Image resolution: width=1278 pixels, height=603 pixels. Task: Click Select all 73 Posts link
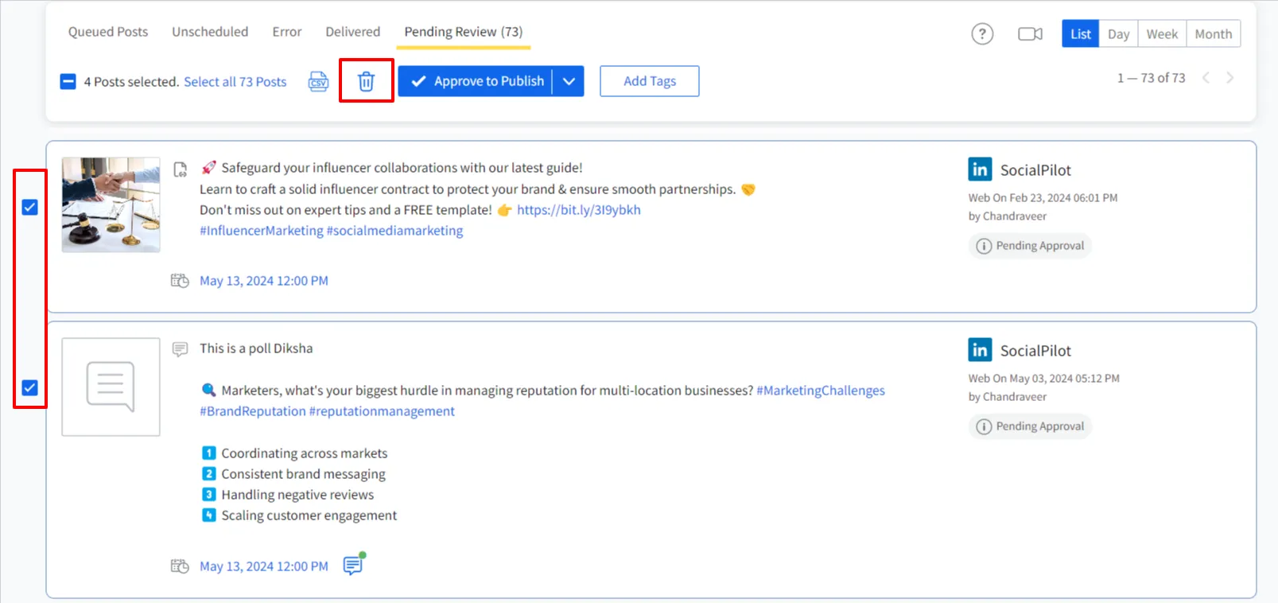[235, 82]
